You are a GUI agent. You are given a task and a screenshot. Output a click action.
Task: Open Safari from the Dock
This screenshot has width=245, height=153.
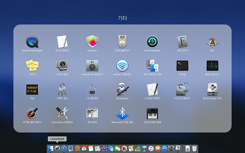[64, 149]
